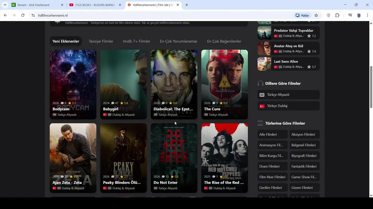Screen dimensions: 373x209
Task: Open Predator Vahşi Topraklar sidebar item
Action: pyautogui.click(x=288, y=33)
